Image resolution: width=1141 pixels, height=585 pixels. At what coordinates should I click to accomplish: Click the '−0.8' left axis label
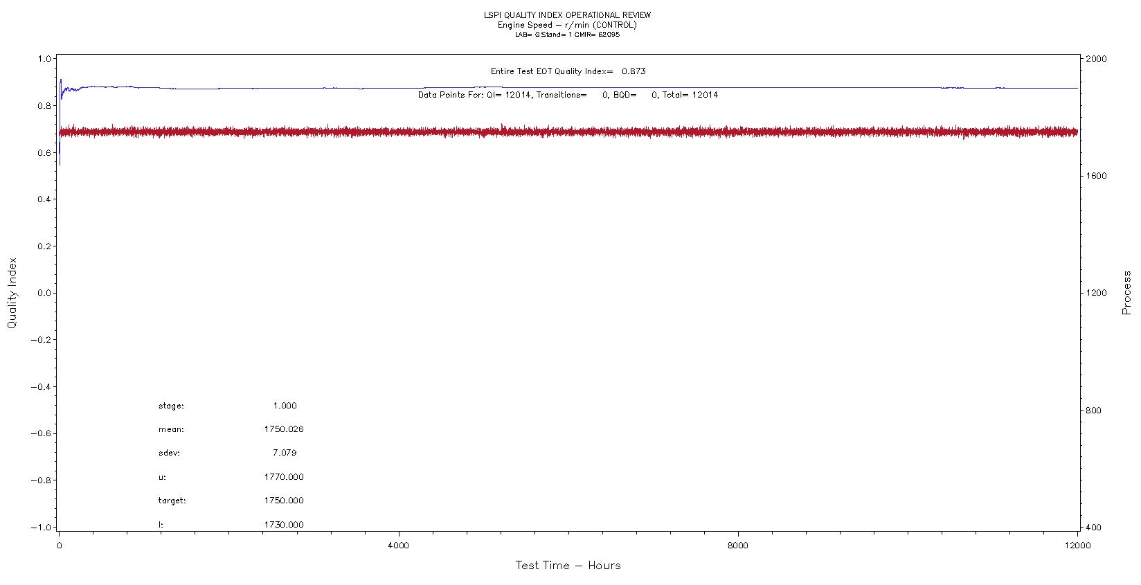(42, 480)
